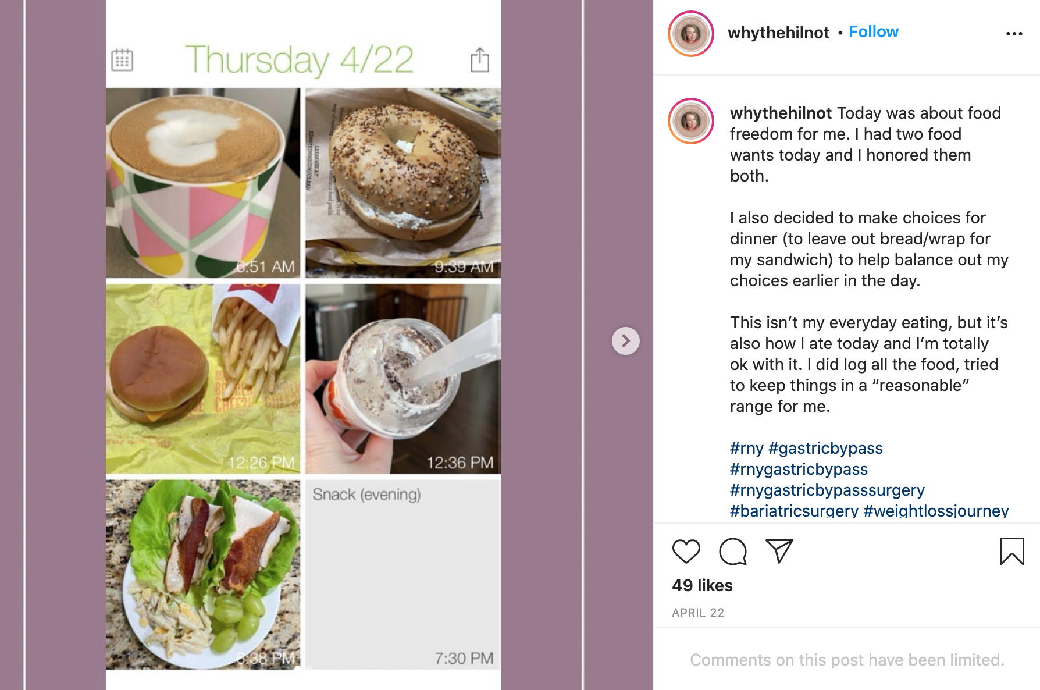Open the caption profile avatar
The height and width of the screenshot is (690, 1040).
pos(691,121)
